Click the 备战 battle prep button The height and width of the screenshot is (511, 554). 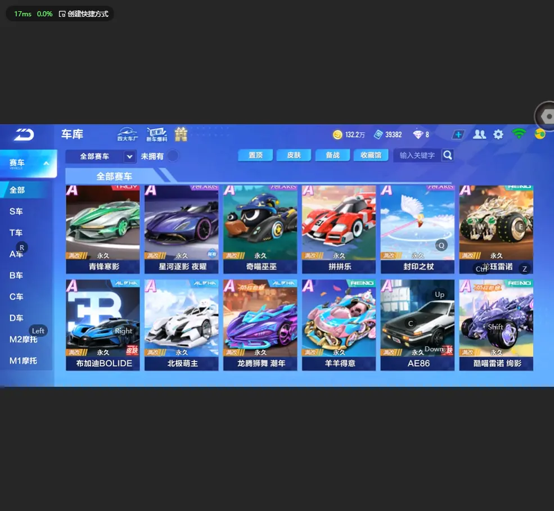tap(332, 155)
